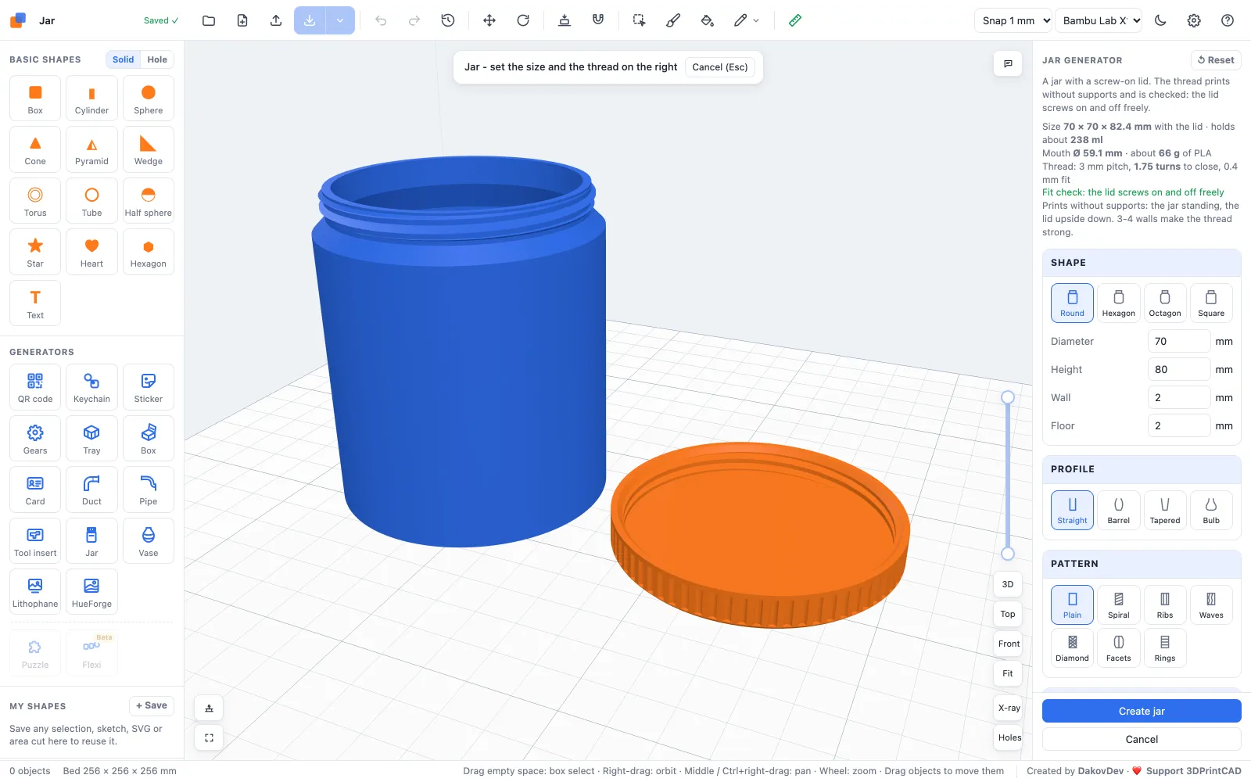
Task: Toggle X-ray view
Action: [1009, 708]
